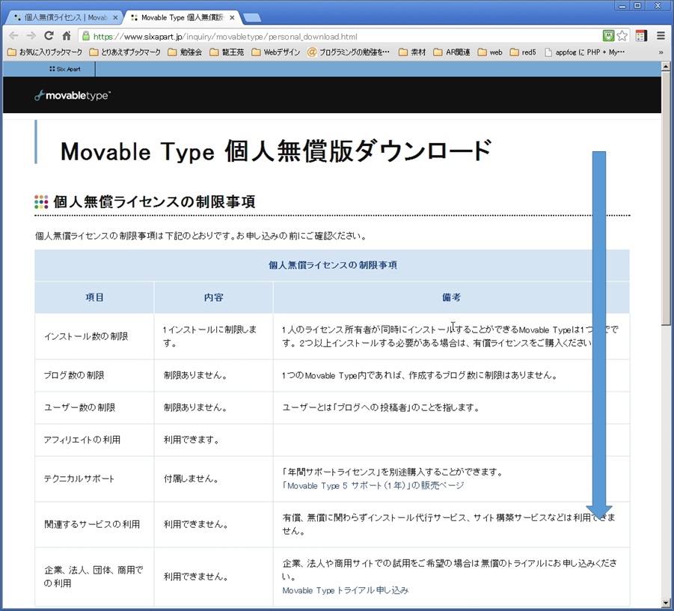Click the 項目 column header
The width and height of the screenshot is (674, 611).
pyautogui.click(x=94, y=297)
